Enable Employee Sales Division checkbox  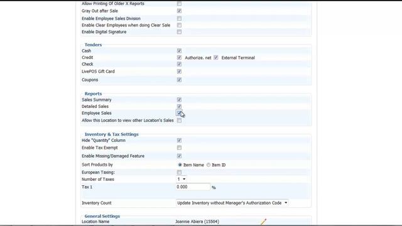click(x=179, y=18)
